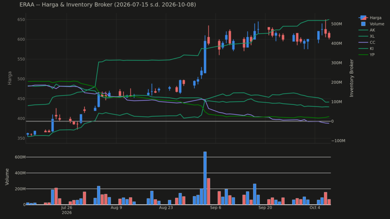The height and width of the screenshot is (219, 390).
Task: Click the 500 price tick label
Action: click(x=21, y=79)
